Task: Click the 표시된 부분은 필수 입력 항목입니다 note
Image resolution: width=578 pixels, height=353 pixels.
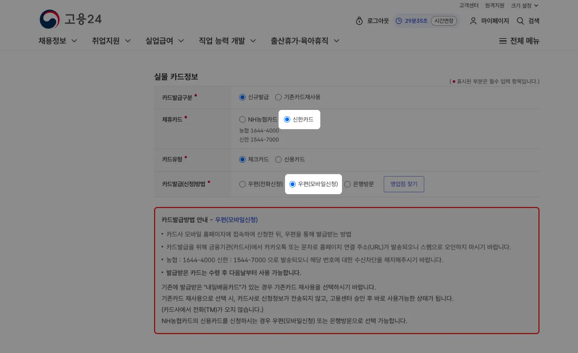Action: [495, 81]
